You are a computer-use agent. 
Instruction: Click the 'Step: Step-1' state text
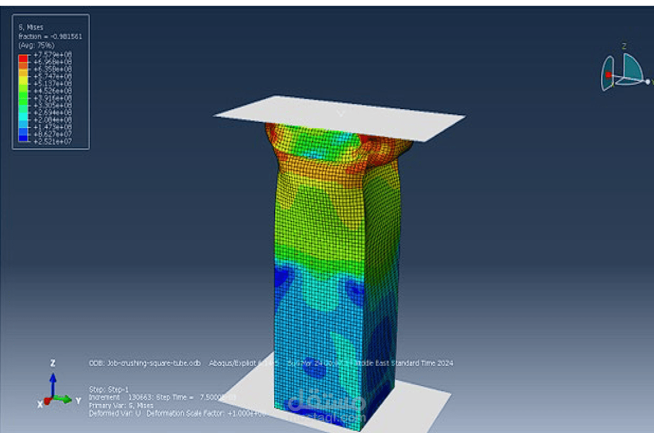[x=109, y=389]
